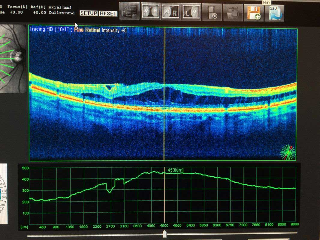Click the slider handle below the thickness graph
This screenshot has height=240, width=320.
coord(165,234)
